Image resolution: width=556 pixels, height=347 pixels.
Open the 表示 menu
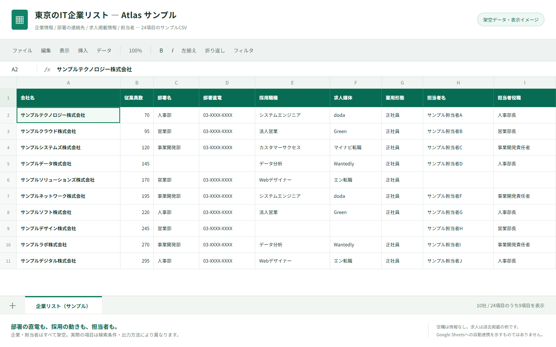pyautogui.click(x=64, y=51)
